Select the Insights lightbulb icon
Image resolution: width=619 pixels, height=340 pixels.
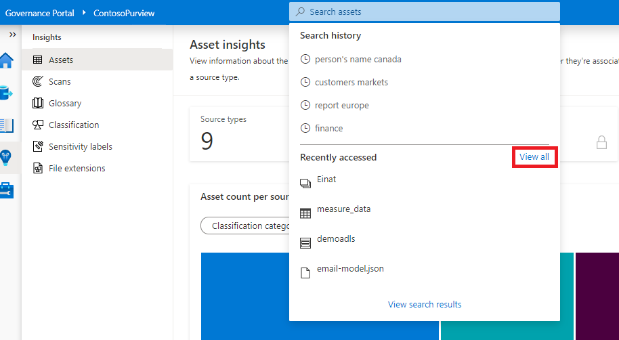pos(7,158)
